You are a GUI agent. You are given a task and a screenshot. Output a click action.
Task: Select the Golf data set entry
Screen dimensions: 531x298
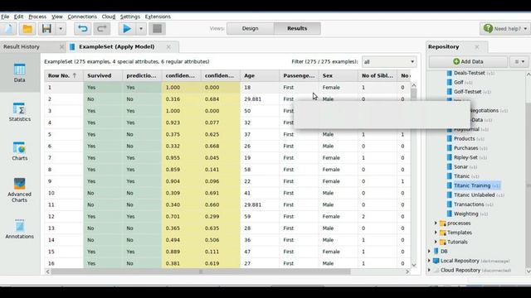tap(459, 83)
